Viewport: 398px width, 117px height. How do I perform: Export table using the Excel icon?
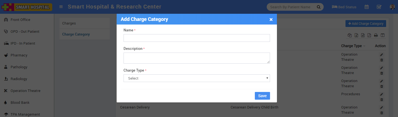click(357, 35)
